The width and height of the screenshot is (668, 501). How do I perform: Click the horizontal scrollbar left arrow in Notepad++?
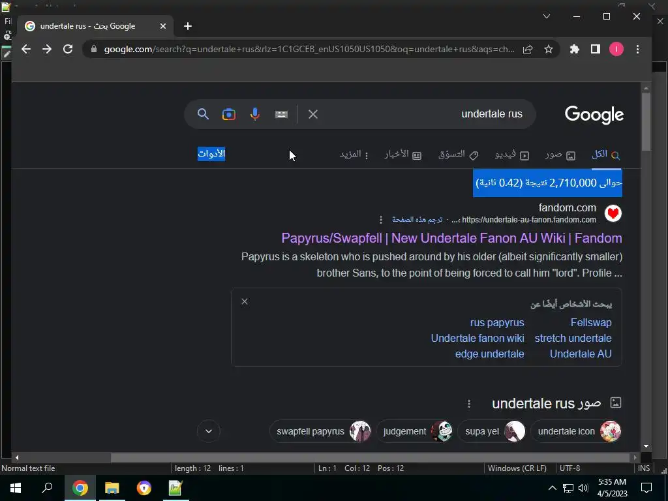pos(16,457)
